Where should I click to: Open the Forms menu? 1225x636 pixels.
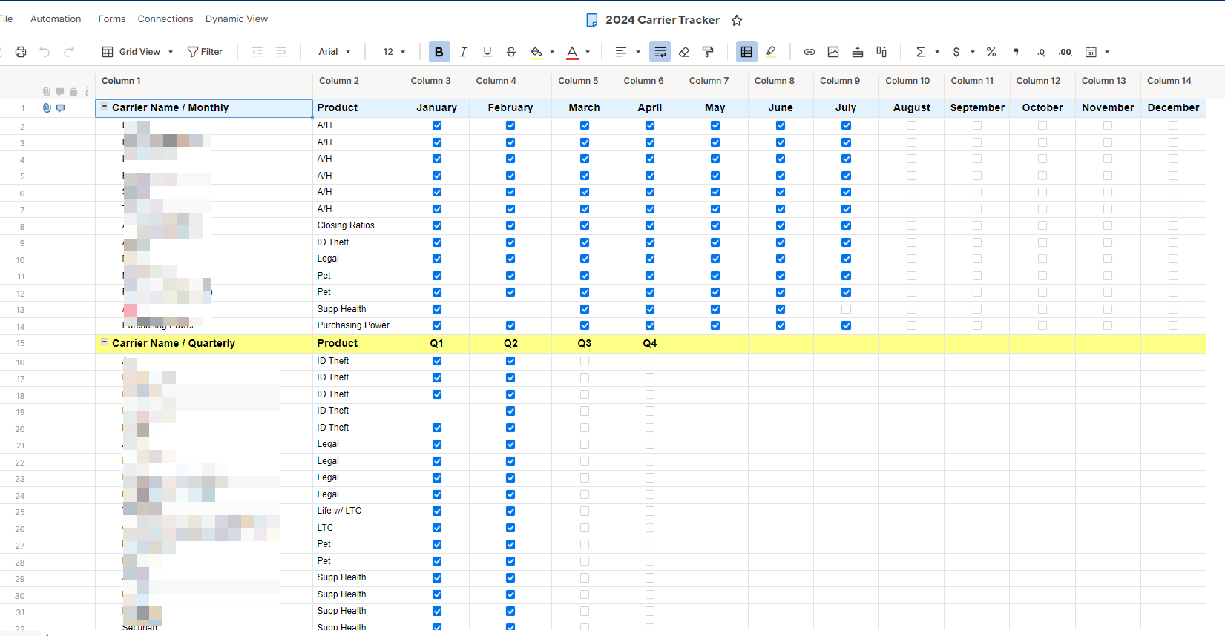point(112,19)
